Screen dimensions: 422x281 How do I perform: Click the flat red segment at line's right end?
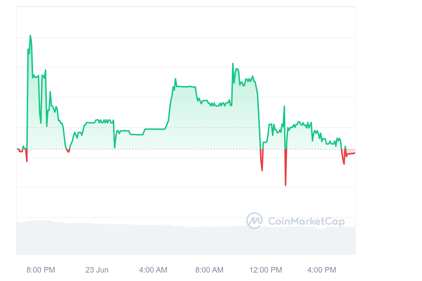coord(351,153)
